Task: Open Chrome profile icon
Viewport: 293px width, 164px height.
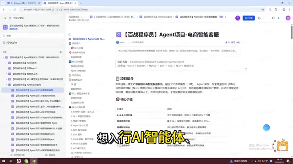Action: (x=284, y=10)
